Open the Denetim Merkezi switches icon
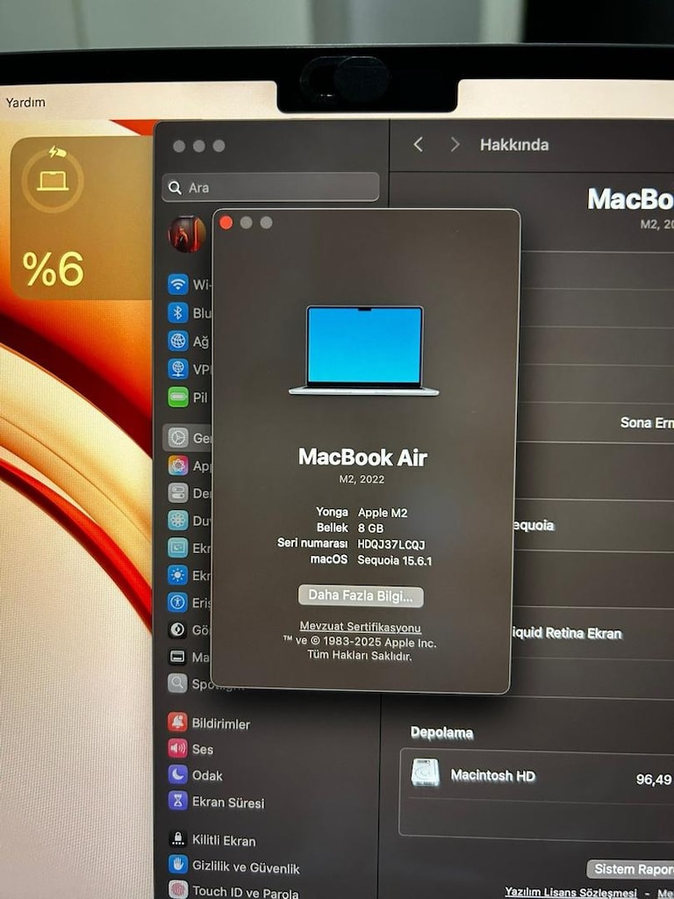This screenshot has height=899, width=674. (x=177, y=493)
